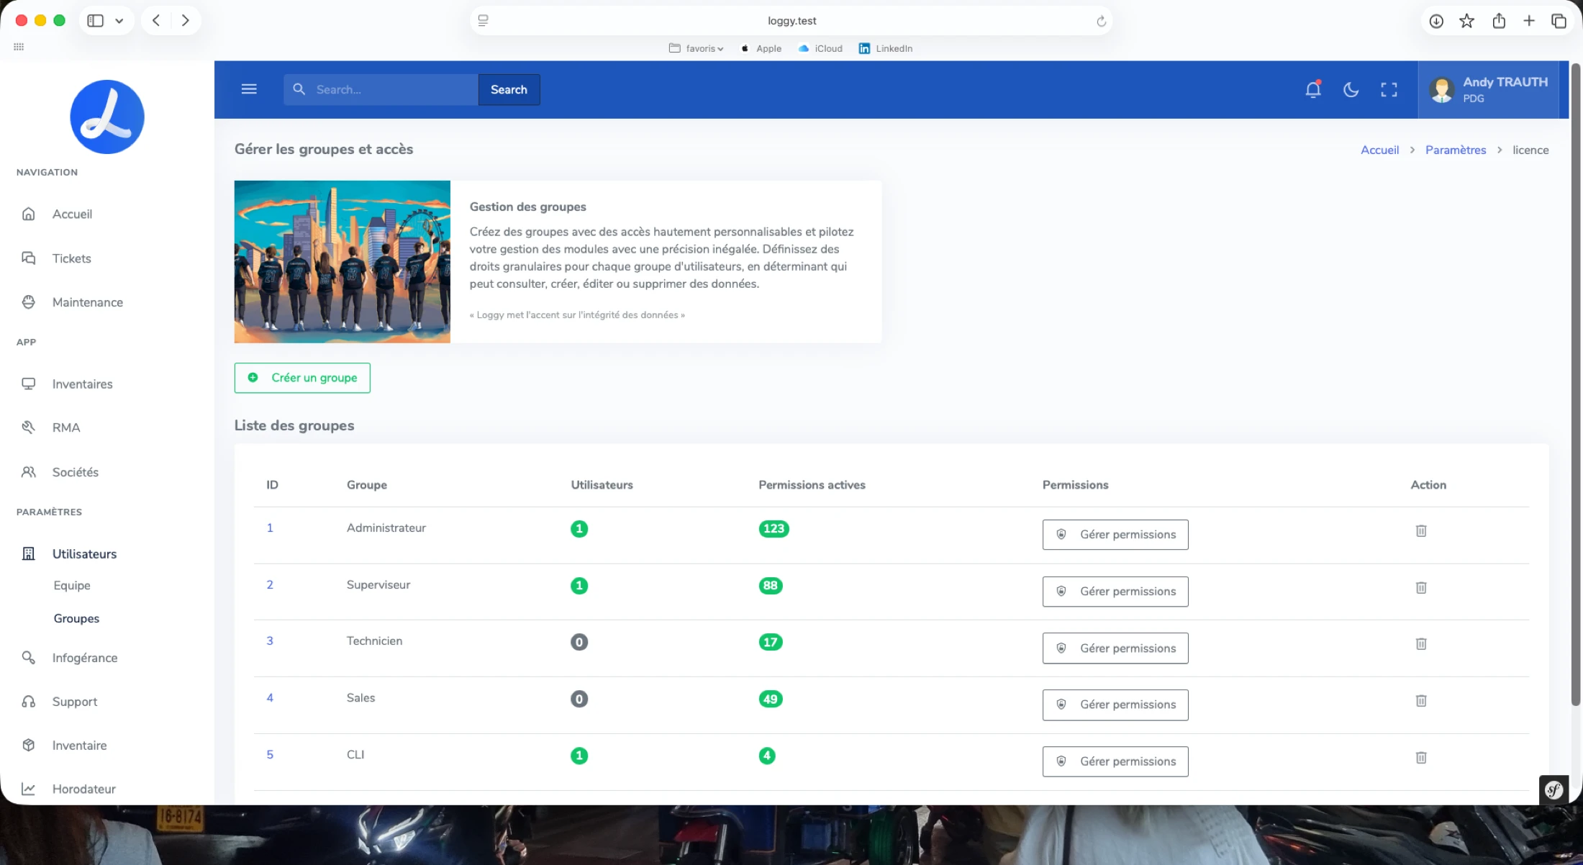The height and width of the screenshot is (865, 1583).
Task: Open the notifications bell
Action: click(x=1313, y=89)
